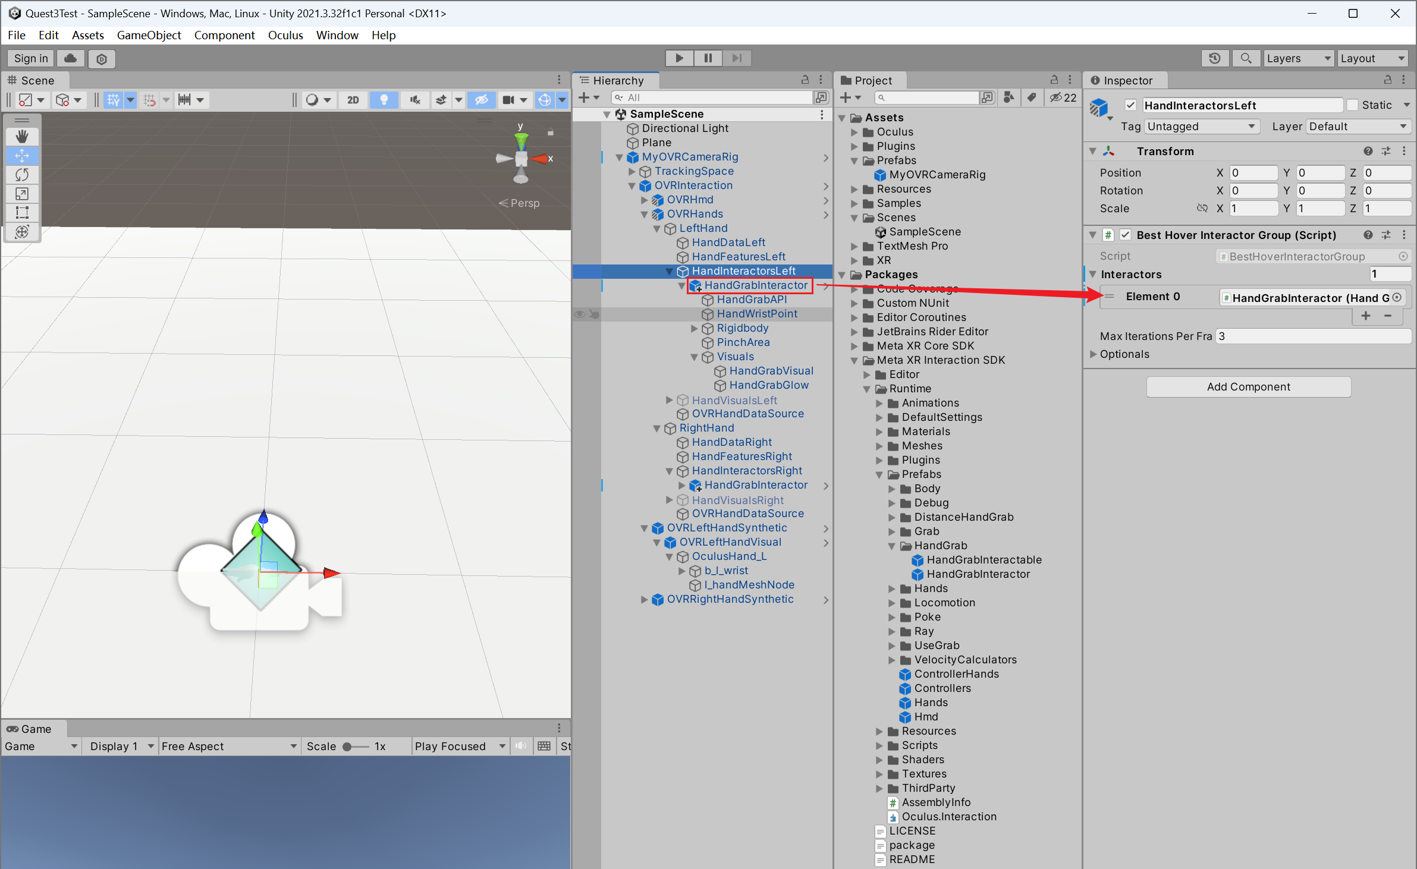Image resolution: width=1417 pixels, height=869 pixels.
Task: Click the Sign in button
Action: pos(31,58)
